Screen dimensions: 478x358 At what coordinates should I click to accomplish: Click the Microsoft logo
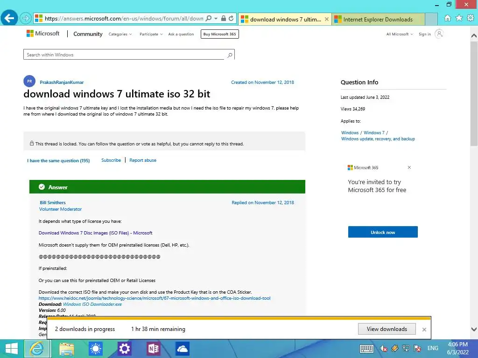click(x=43, y=34)
